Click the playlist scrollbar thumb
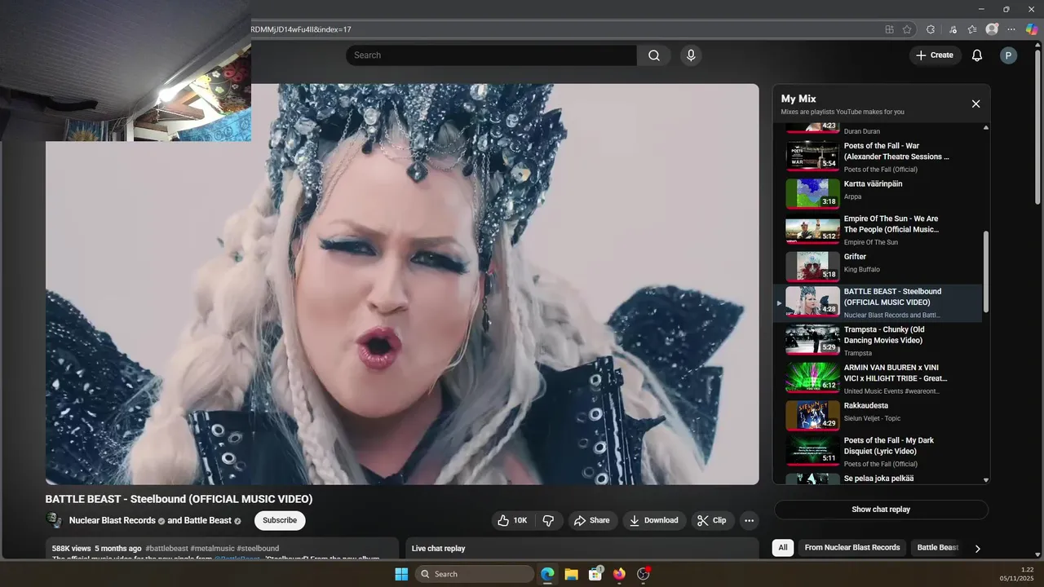1044x587 pixels. tap(986, 271)
